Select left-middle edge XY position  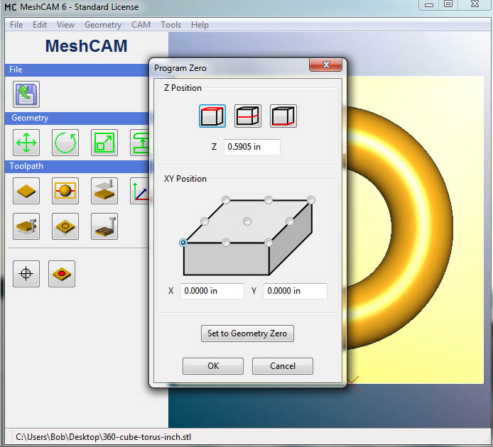coord(205,221)
